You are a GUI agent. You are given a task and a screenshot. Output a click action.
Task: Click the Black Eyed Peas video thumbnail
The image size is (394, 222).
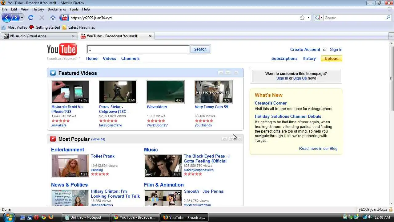pos(163,166)
